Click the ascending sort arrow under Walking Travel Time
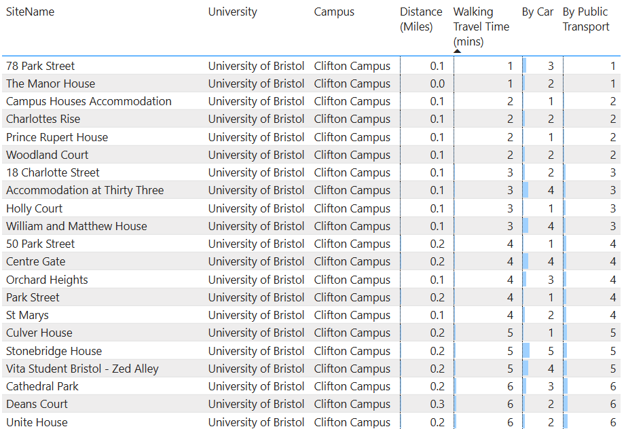Image resolution: width=626 pixels, height=429 pixels. pyautogui.click(x=458, y=51)
